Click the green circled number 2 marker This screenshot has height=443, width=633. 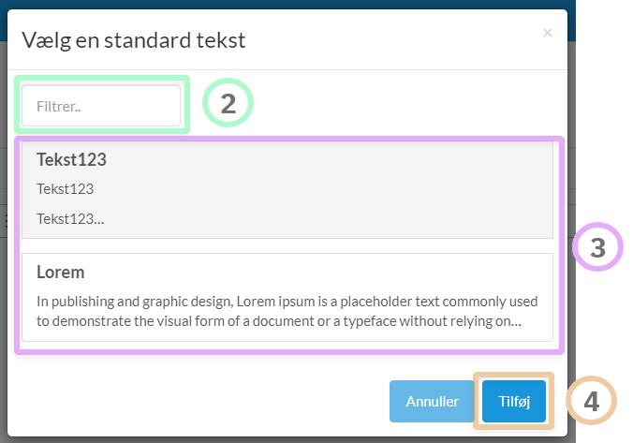[228, 103]
